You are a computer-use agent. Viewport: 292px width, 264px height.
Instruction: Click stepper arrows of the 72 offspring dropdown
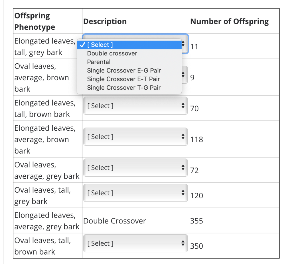click(x=183, y=168)
